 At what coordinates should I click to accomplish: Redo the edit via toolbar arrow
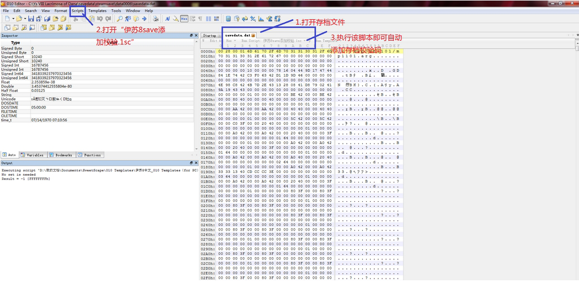click(108, 19)
